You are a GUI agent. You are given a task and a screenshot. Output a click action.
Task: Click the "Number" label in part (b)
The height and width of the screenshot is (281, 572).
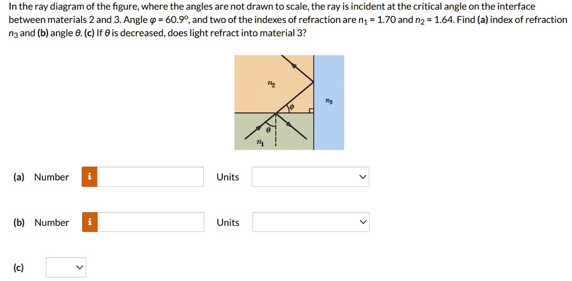click(x=51, y=222)
